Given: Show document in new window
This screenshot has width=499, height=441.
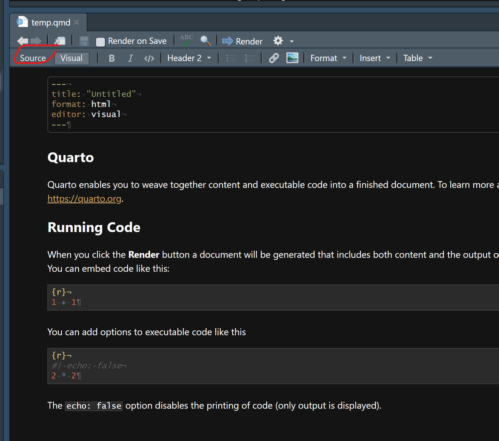Looking at the screenshot, I should click(x=60, y=41).
